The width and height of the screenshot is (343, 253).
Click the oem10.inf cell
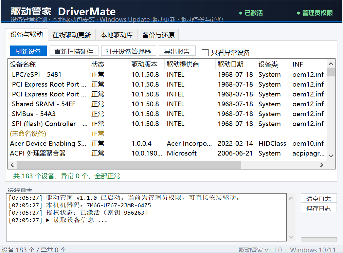pyautogui.click(x=308, y=143)
